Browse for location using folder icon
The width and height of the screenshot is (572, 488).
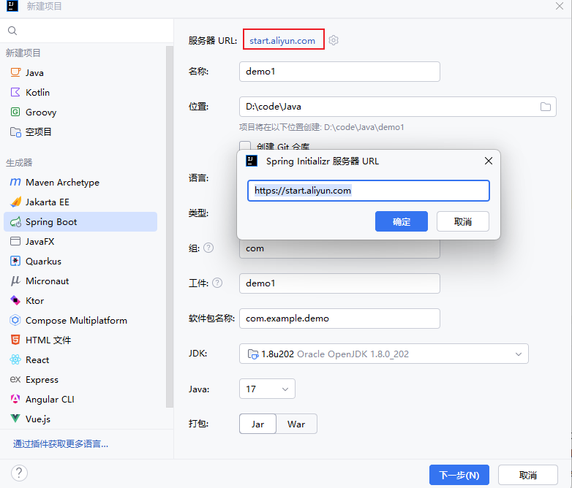(546, 107)
